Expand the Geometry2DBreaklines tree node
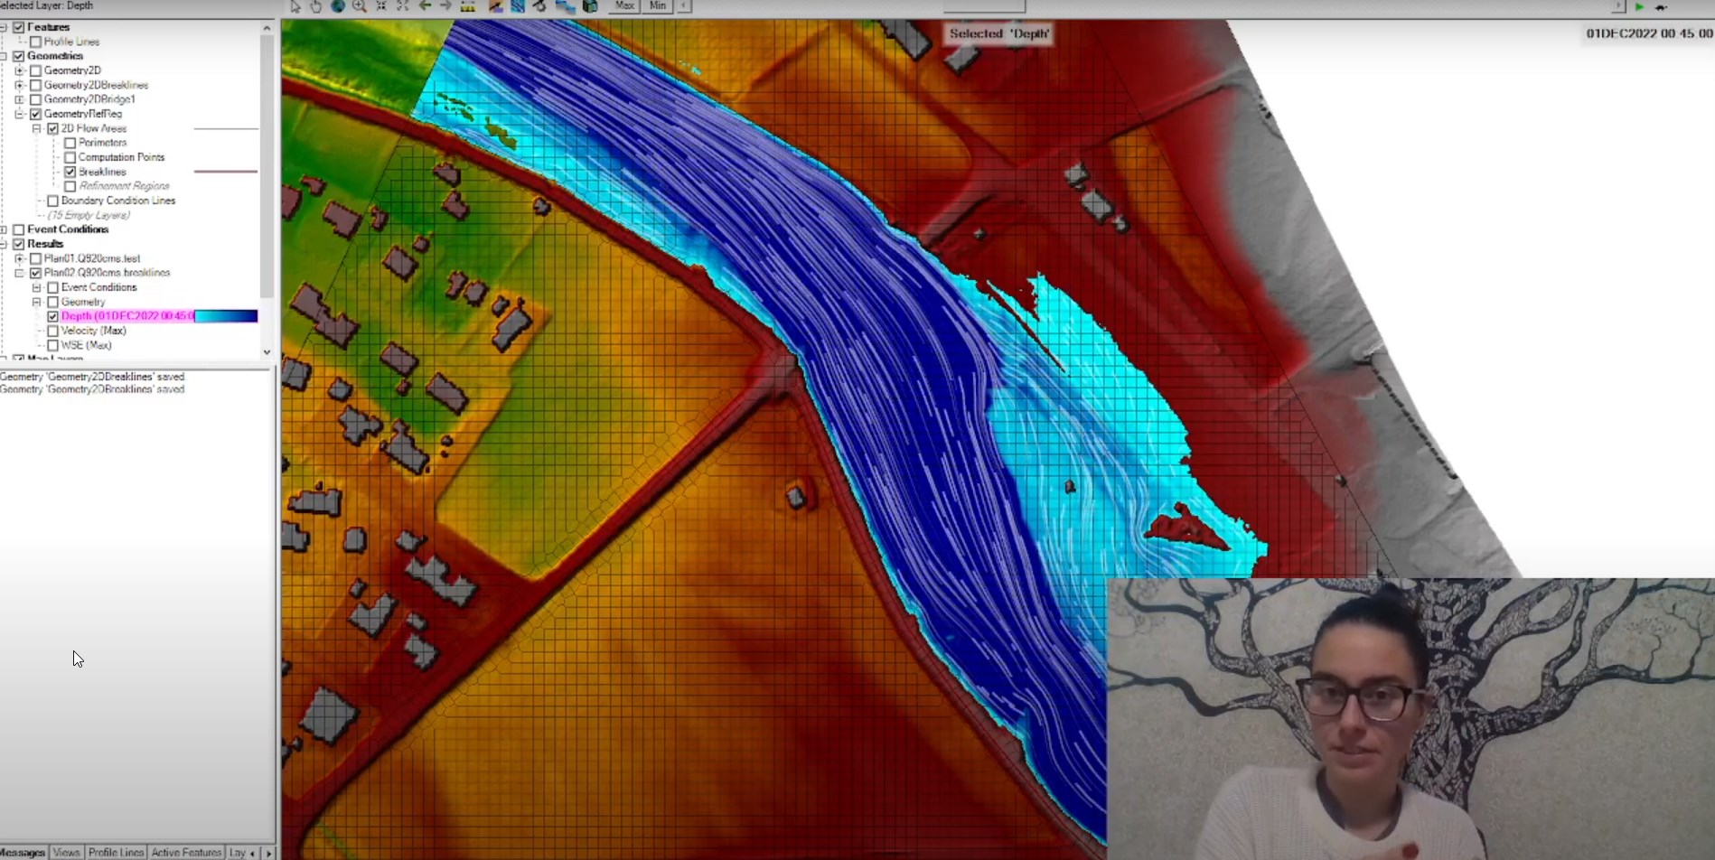This screenshot has height=860, width=1715. pos(19,85)
